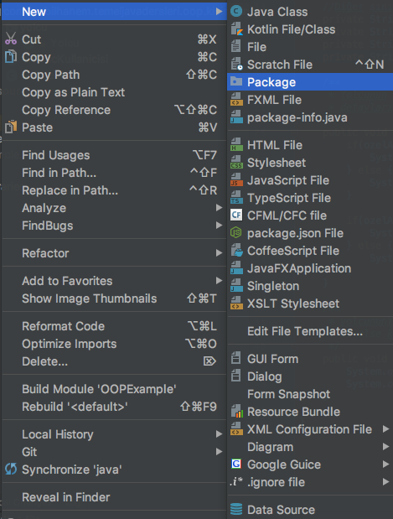
Task: Click the package.json Node.js icon
Action: click(x=236, y=233)
